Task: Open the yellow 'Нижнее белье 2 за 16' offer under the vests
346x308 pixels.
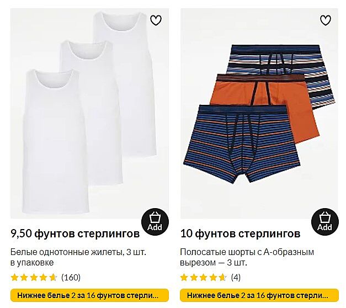Action: 89,295
